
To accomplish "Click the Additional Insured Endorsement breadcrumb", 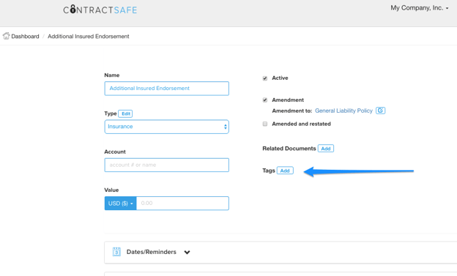I will pos(89,36).
